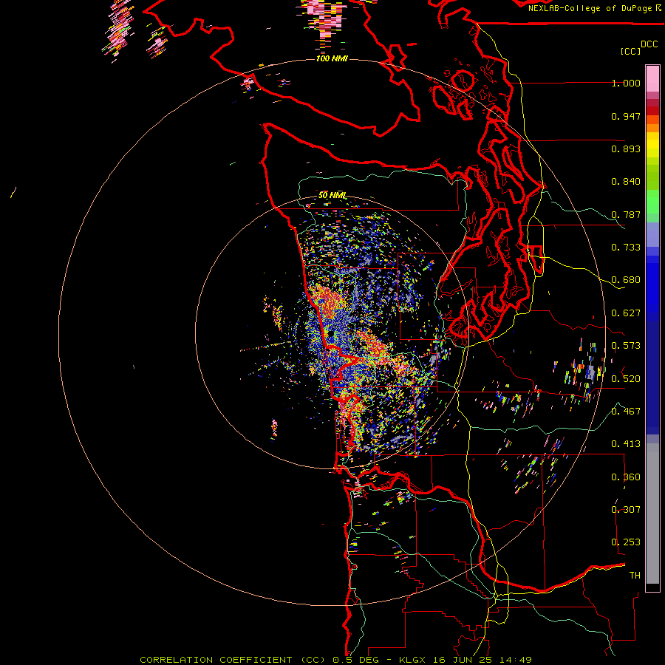Click the Correlation Coefficient product title caption

[336, 660]
